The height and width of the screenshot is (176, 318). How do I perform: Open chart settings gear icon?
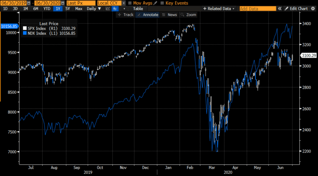[313, 8]
